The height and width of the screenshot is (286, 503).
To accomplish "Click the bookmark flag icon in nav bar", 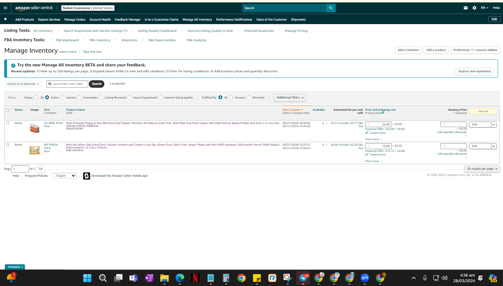I will (x=5, y=19).
